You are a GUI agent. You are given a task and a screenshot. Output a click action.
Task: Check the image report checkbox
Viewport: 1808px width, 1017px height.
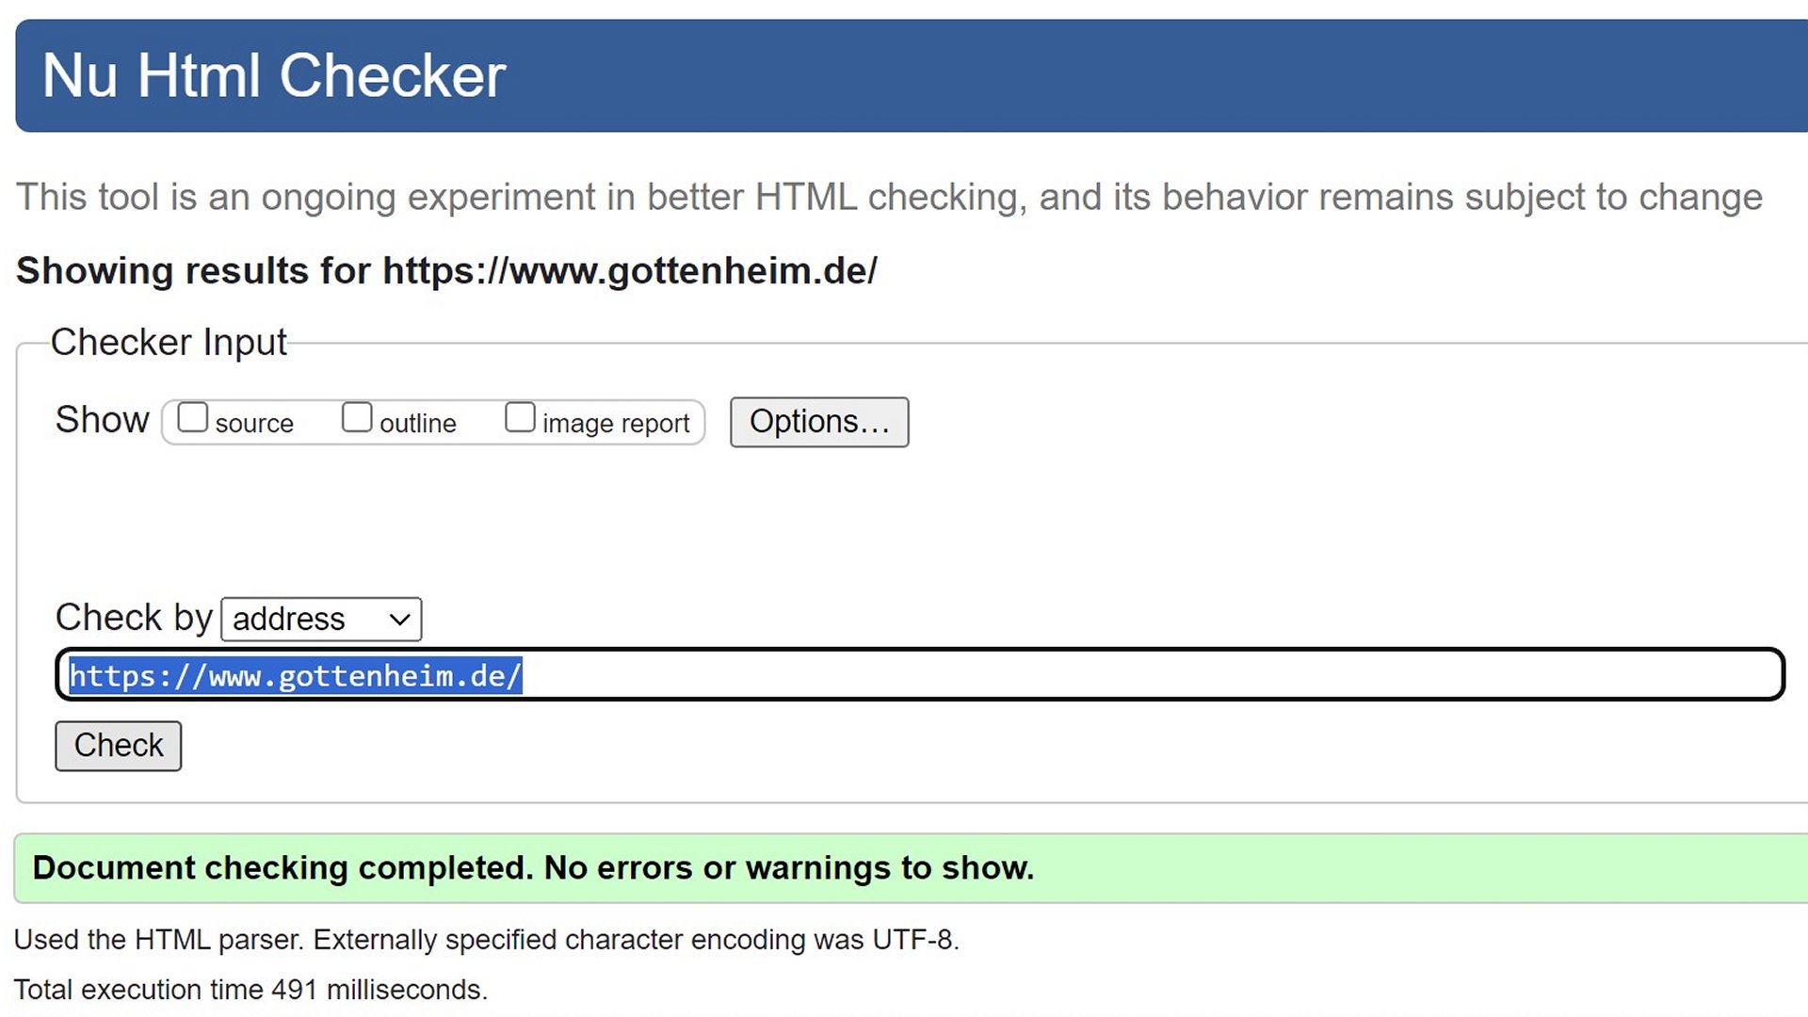point(520,417)
